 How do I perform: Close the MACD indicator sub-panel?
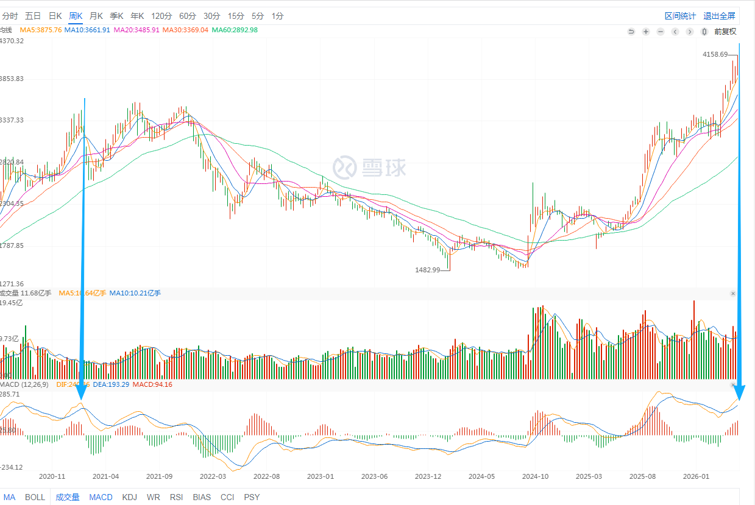click(733, 385)
